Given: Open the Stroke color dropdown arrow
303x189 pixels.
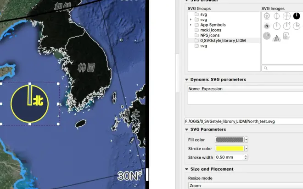Looking at the screenshot, I should [x=246, y=149].
